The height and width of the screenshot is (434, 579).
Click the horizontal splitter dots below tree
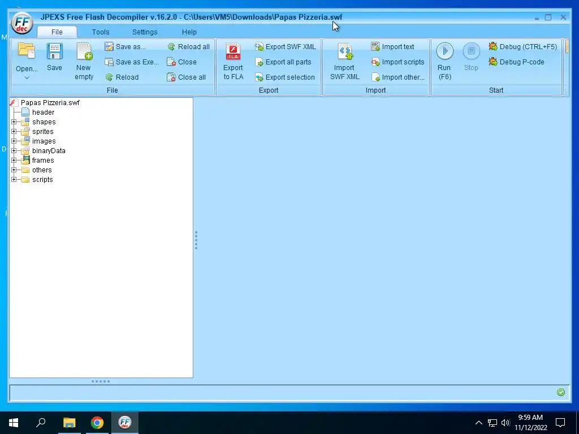tap(101, 381)
